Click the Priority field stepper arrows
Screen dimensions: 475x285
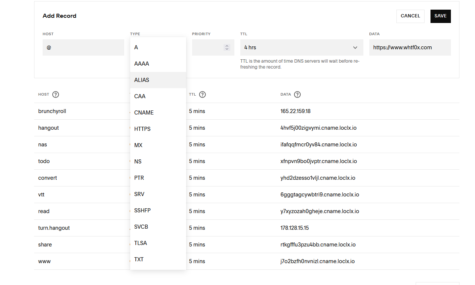pos(227,47)
